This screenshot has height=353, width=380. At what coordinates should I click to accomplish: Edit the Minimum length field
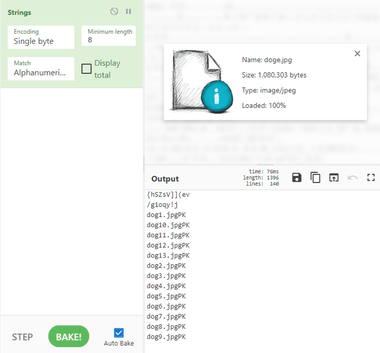coord(108,36)
